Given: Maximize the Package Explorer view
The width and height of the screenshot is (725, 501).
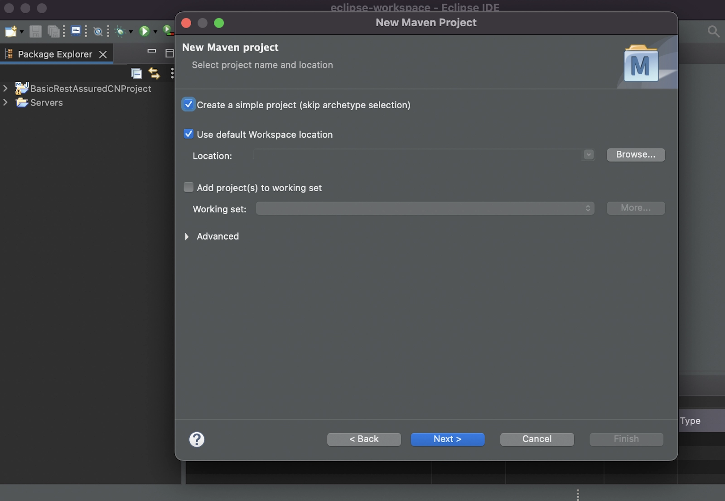Looking at the screenshot, I should [x=169, y=53].
